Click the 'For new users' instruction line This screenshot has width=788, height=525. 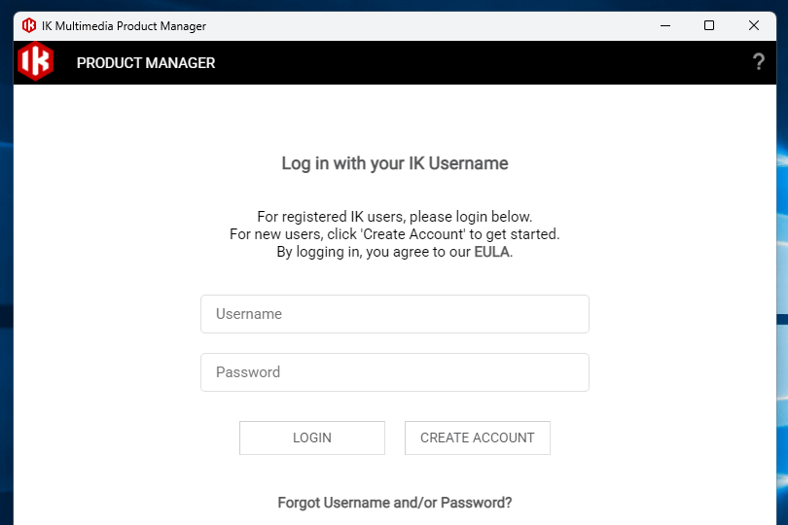[x=394, y=234]
